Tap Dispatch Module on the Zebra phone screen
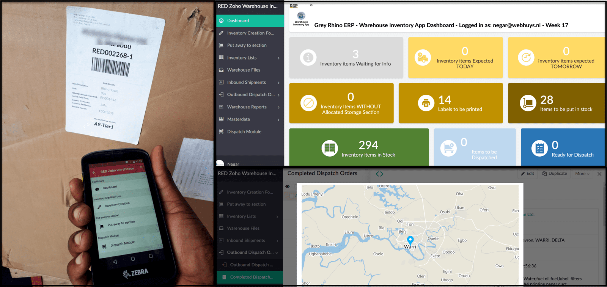Viewport: 607px width, 287px height. [x=123, y=243]
